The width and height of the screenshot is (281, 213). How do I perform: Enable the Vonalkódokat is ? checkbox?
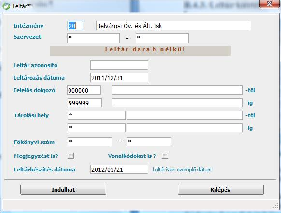tap(165, 156)
